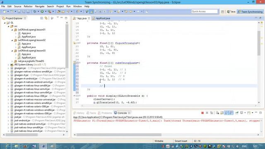
Task: Open File Explorer from the taskbar
Action: pyautogui.click(x=16, y=146)
